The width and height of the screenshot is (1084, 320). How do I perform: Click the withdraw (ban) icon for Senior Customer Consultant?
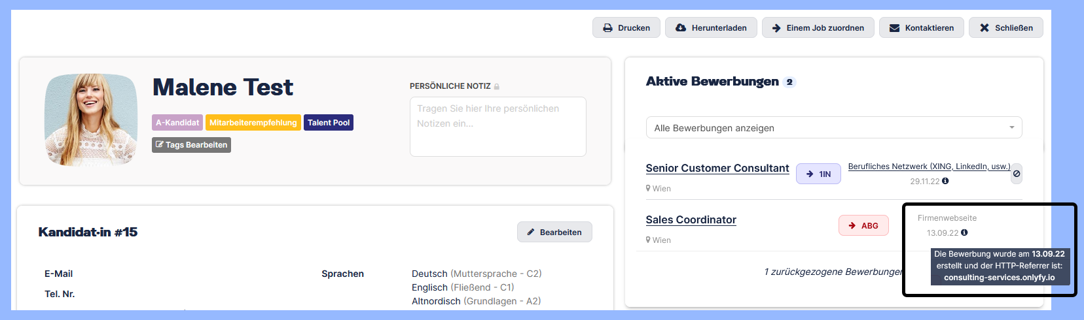pos(1017,174)
